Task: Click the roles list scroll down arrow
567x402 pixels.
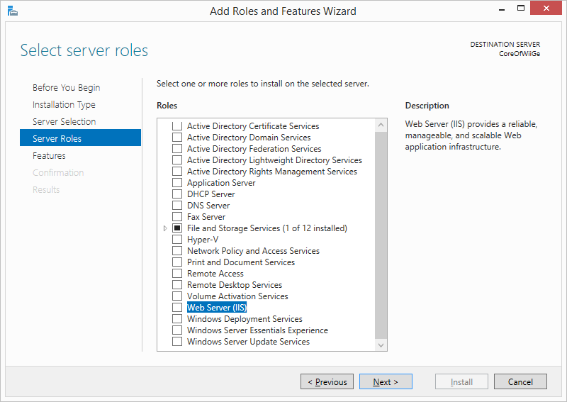Action: (x=381, y=345)
